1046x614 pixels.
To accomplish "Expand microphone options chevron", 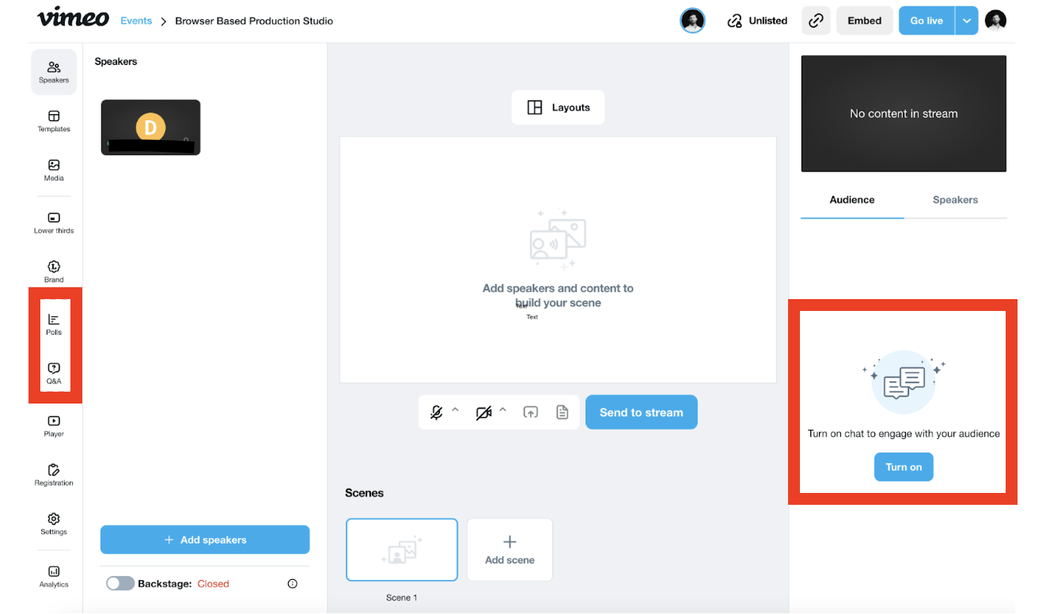I will (455, 410).
